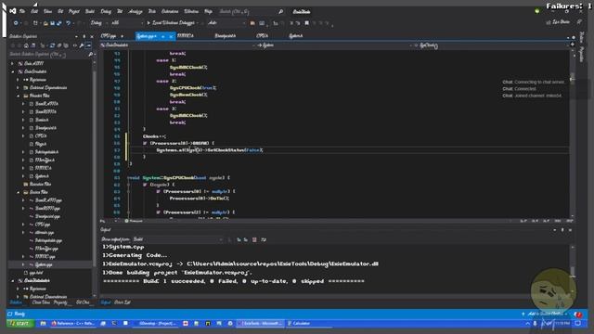Select System.cpp in Solution Explorer tree
Image resolution: width=594 pixels, height=334 pixels.
click(44, 264)
